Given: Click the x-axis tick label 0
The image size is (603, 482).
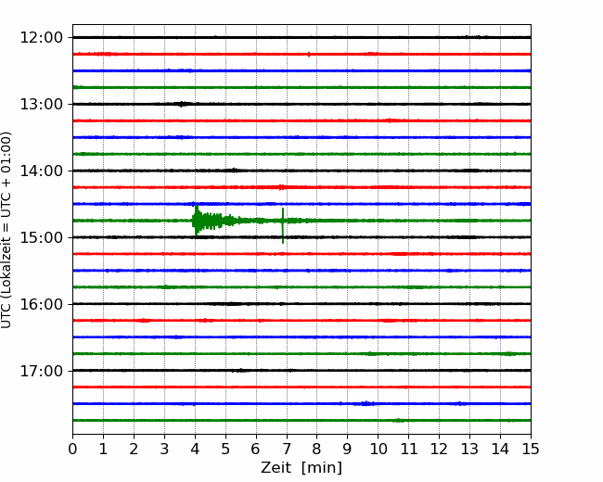Looking at the screenshot, I should [x=72, y=449].
